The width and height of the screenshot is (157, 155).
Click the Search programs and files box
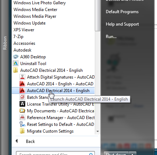pyautogui.click(x=55, y=153)
